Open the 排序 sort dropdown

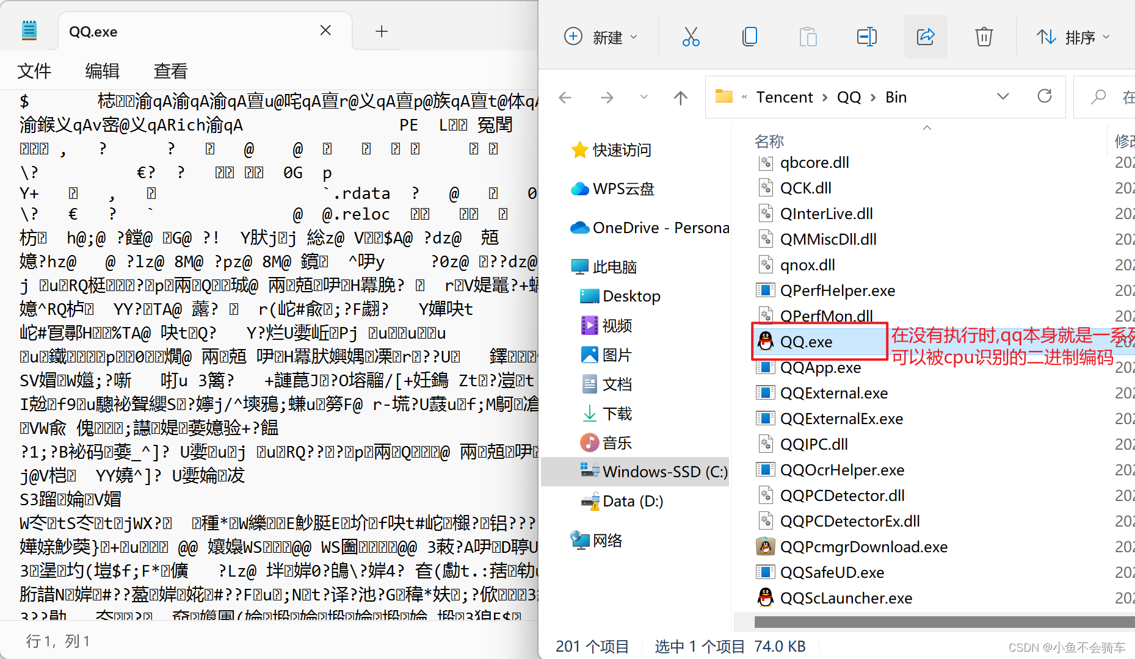[x=1073, y=37]
